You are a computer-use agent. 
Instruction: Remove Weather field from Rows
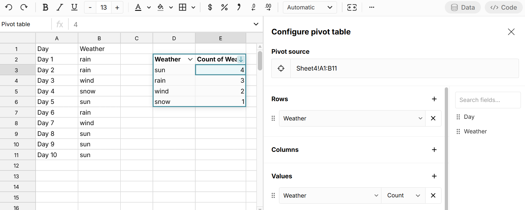coord(433,118)
